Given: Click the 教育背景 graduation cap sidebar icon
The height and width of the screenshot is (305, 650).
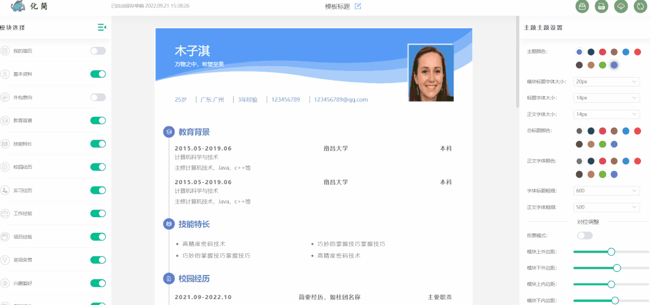Looking at the screenshot, I should click(x=5, y=120).
